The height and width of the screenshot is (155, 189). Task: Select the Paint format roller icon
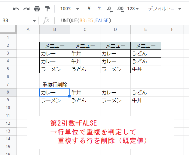pos(48,9)
